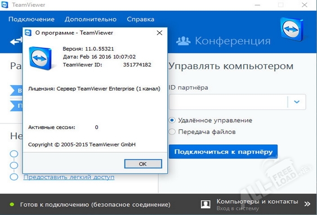317x215 pixels.
Task: Click the ID партнёра input field
Action: point(228,102)
